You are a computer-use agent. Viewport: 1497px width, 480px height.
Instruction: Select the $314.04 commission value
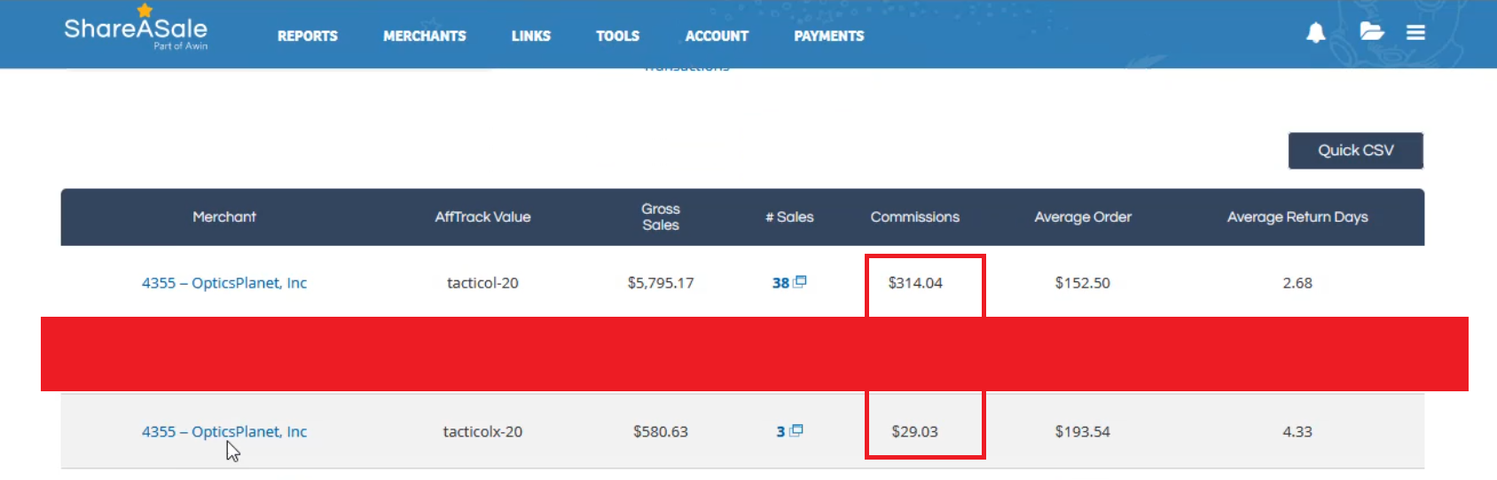(x=915, y=283)
